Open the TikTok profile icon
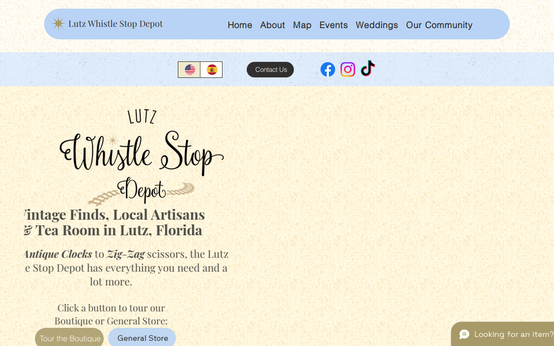 point(367,68)
